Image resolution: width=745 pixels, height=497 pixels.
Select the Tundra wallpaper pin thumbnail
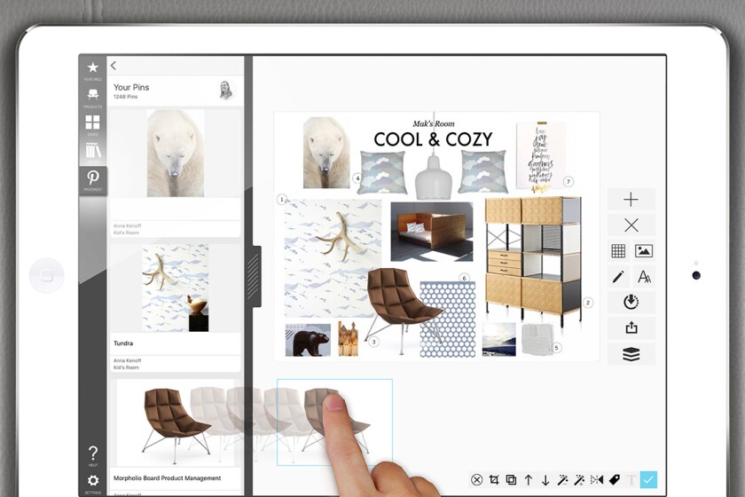(175, 288)
